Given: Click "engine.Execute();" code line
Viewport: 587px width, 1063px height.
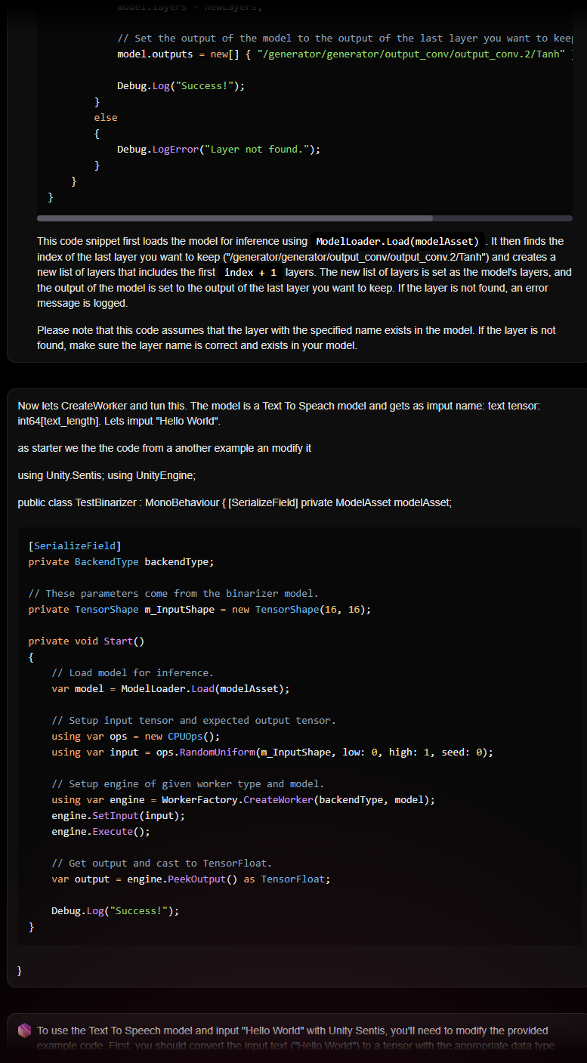Looking at the screenshot, I should 100,832.
